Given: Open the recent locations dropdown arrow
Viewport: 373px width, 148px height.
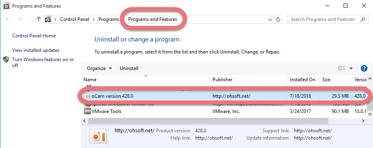Looking at the screenshot, I should (29, 19).
